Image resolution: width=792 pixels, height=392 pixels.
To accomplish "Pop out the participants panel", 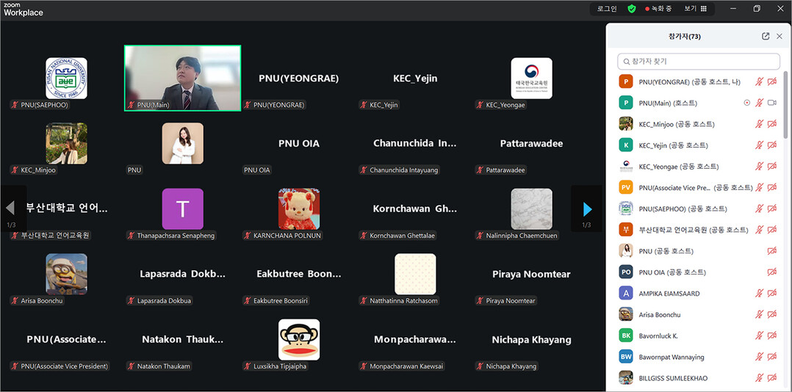I will [x=766, y=36].
